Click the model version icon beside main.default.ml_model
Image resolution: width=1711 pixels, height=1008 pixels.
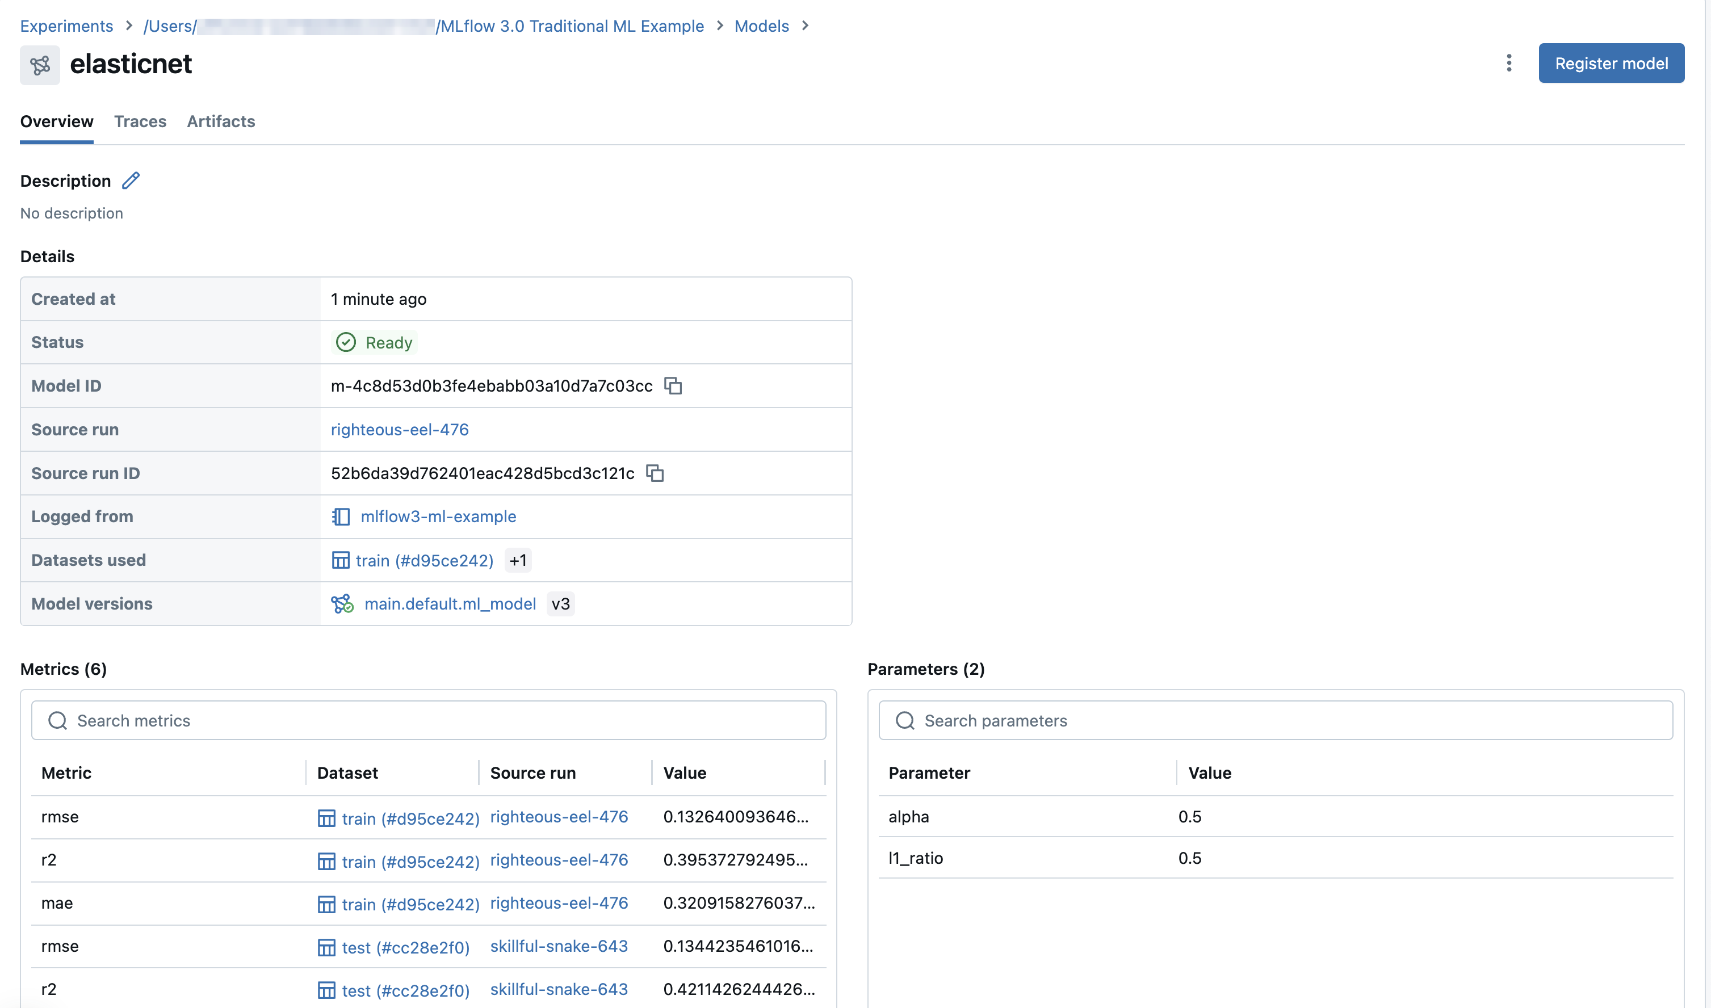tap(342, 604)
